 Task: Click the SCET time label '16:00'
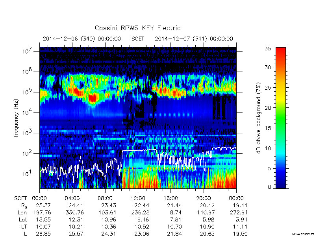[170, 198]
